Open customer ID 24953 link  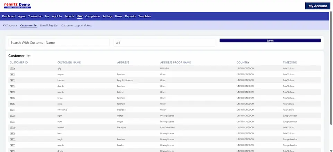[12, 80]
